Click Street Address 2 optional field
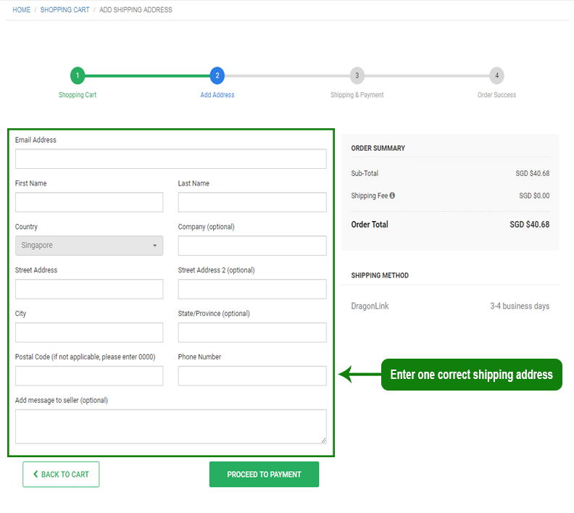574x513 pixels. pyautogui.click(x=252, y=289)
